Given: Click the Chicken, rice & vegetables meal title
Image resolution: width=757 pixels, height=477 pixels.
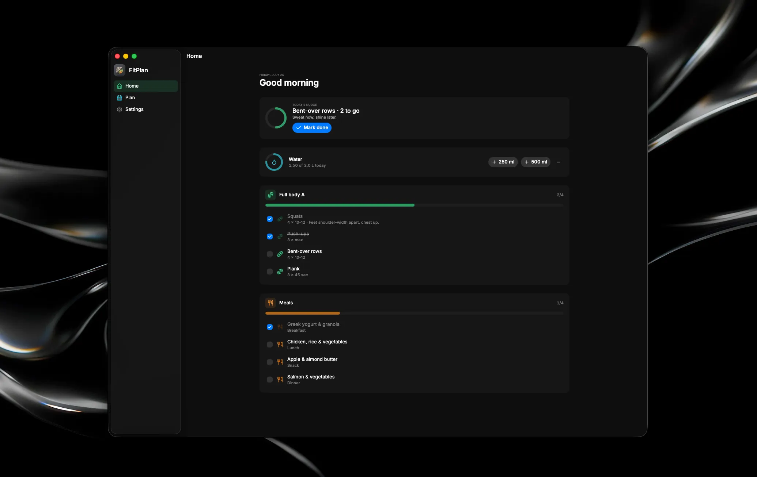Looking at the screenshot, I should point(317,342).
